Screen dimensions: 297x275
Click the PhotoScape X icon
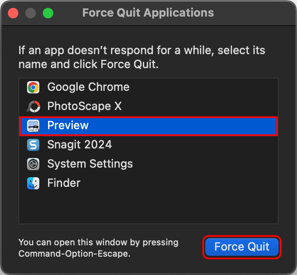pos(33,107)
